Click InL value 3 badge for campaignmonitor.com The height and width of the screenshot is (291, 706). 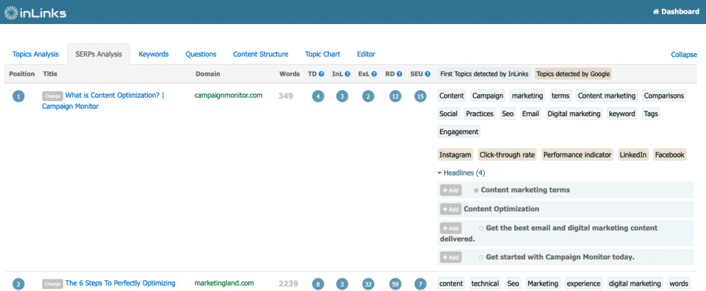click(342, 96)
